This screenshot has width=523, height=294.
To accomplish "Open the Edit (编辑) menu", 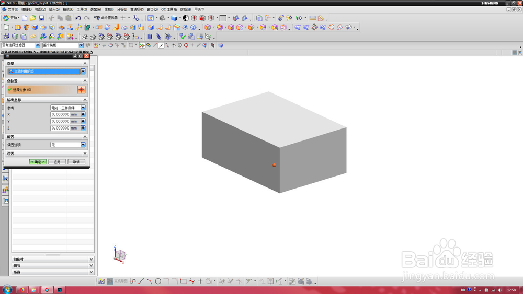I will pyautogui.click(x=27, y=9).
